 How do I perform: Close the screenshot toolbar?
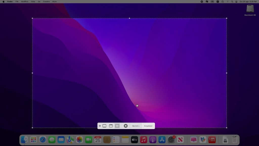point(100,126)
